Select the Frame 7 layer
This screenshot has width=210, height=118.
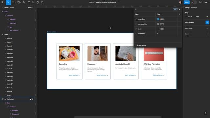[x=10, y=42]
